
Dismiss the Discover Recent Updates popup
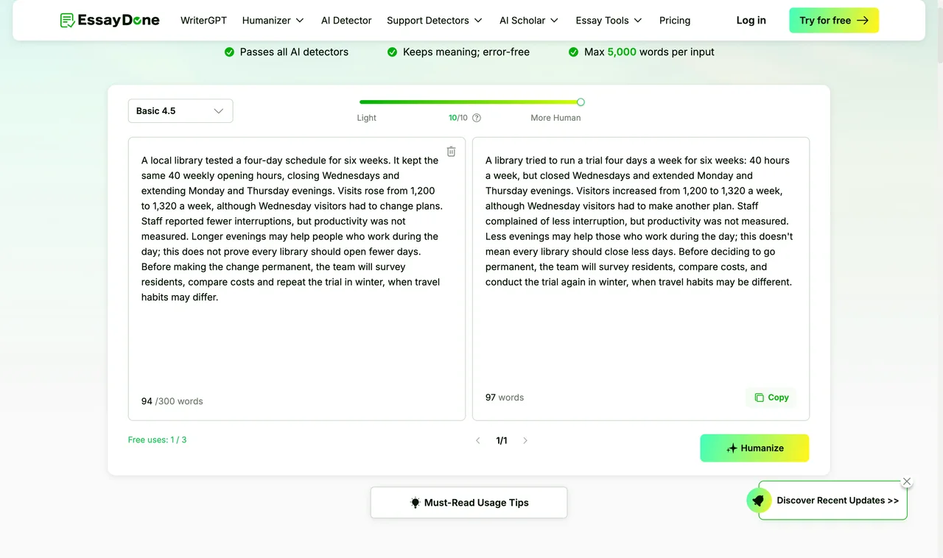coord(907,481)
